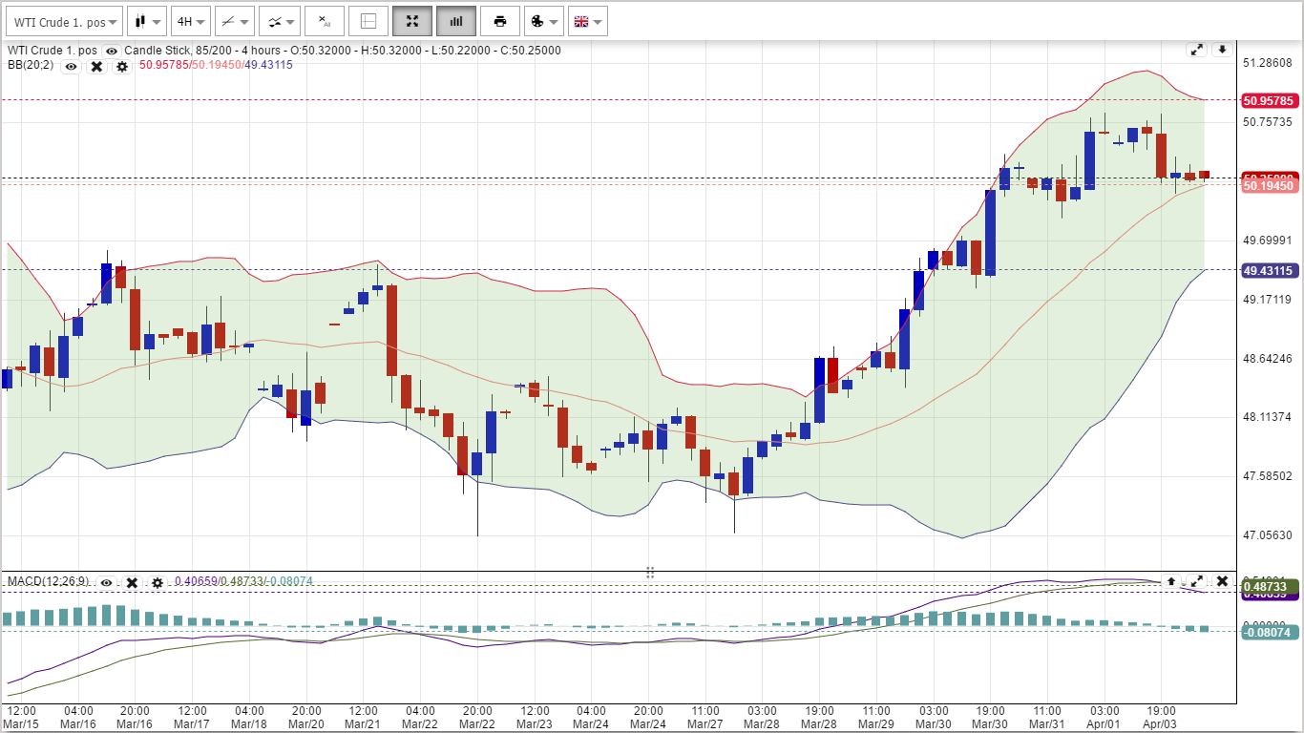This screenshot has width=1304, height=733.
Task: Click the delete all drawings icon
Action: (325, 21)
